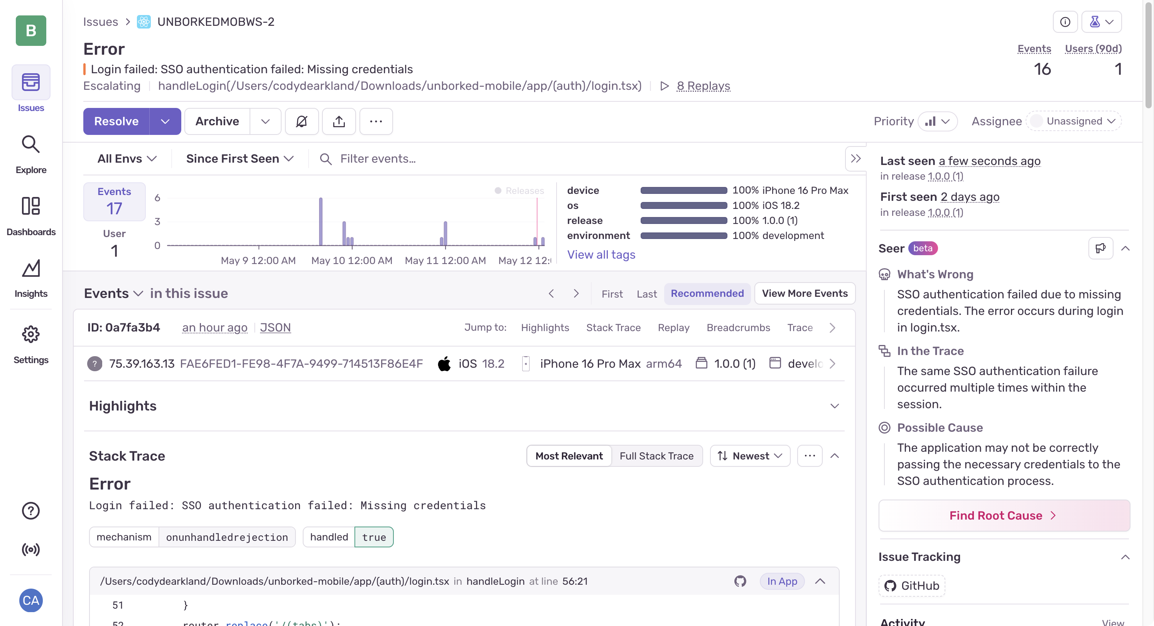Open the Events in this issue dropdown
The height and width of the screenshot is (626, 1154).
click(113, 293)
